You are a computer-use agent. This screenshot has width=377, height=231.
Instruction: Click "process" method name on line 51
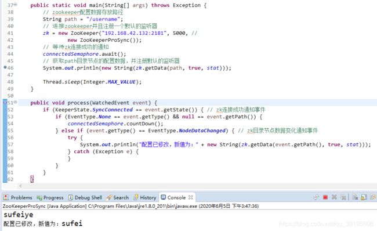(x=78, y=103)
